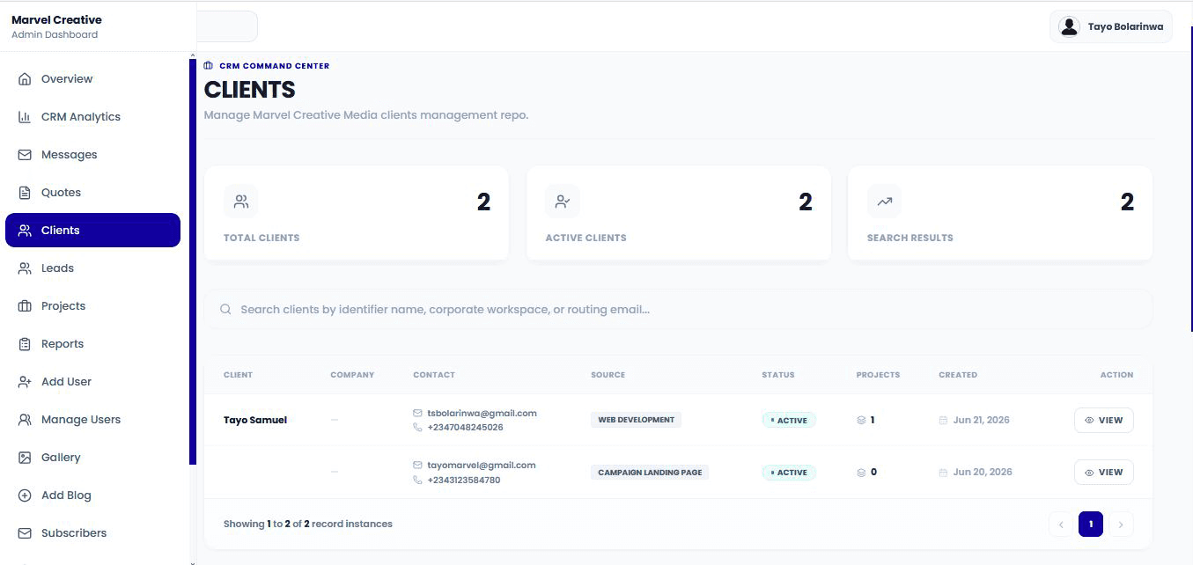
Task: Click the Projects briefcase icon
Action: tap(25, 306)
